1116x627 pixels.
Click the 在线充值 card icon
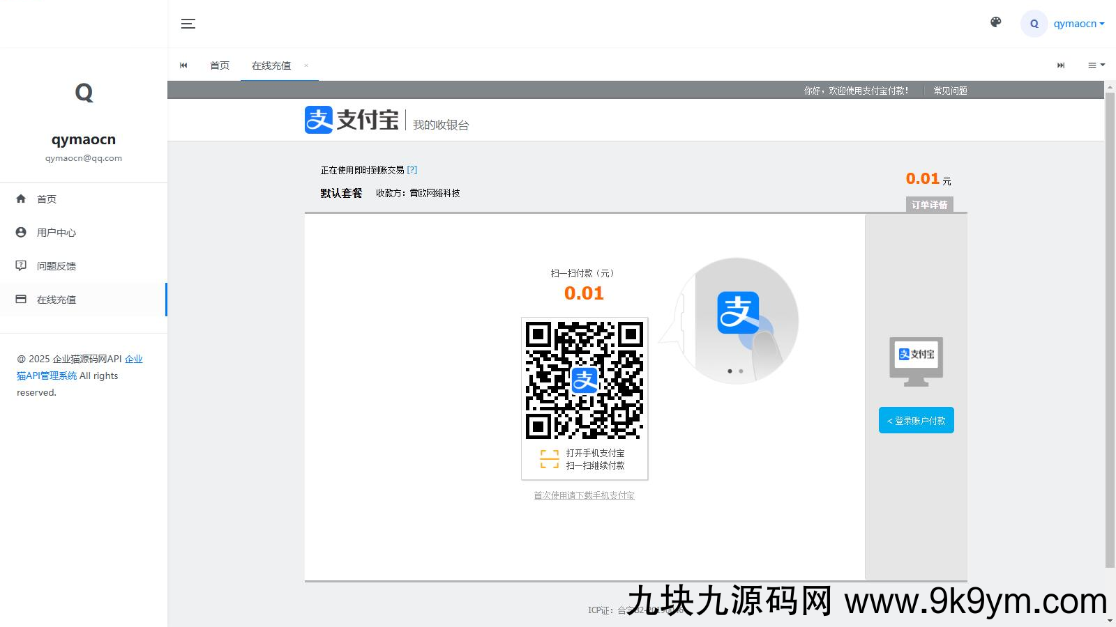[21, 299]
